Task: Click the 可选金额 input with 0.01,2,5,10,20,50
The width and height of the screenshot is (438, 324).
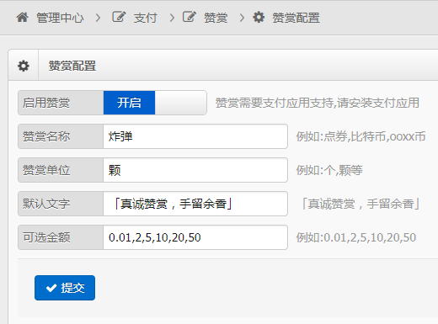Action: (x=195, y=237)
